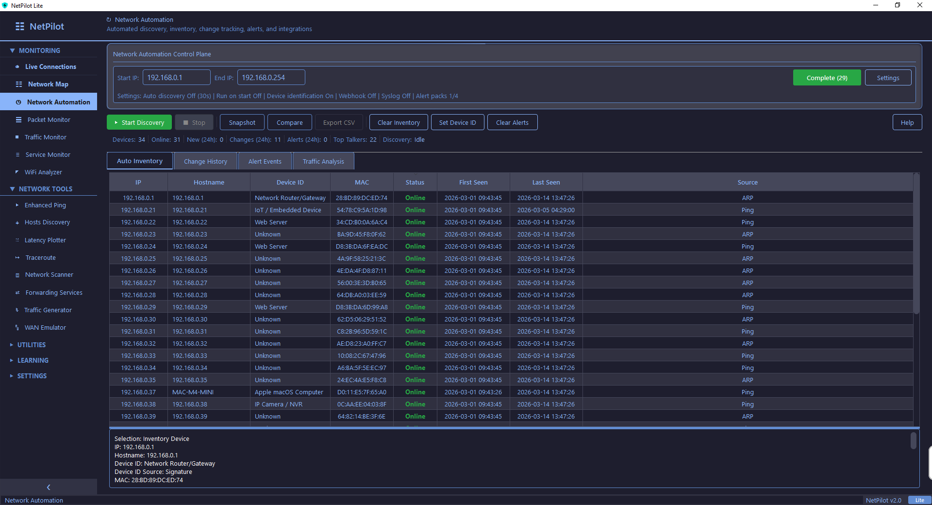Screen dimensions: 932x505
Task: Start the Traceroute tool
Action: [x=40, y=257]
